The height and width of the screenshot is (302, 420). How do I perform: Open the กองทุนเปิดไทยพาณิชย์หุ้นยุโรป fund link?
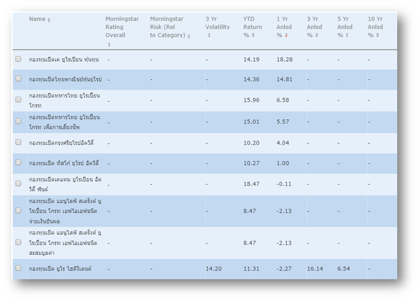pos(65,79)
